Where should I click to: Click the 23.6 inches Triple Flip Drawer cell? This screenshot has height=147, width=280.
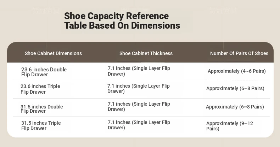(x=40, y=89)
